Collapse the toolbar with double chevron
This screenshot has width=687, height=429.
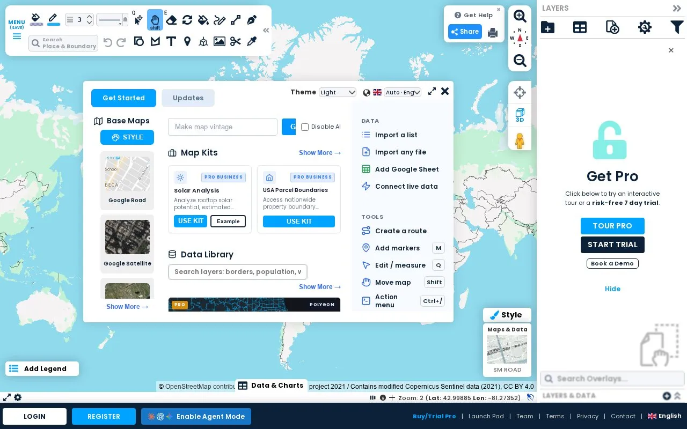tap(266, 31)
